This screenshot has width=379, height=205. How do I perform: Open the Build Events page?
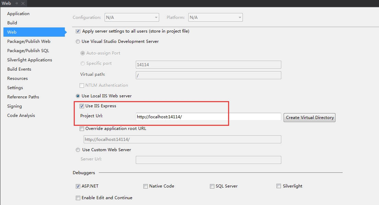pos(19,69)
